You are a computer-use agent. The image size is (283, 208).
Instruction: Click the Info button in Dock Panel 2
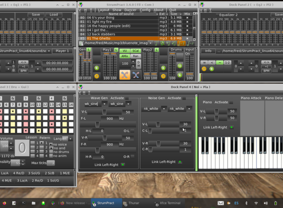pos(208,51)
